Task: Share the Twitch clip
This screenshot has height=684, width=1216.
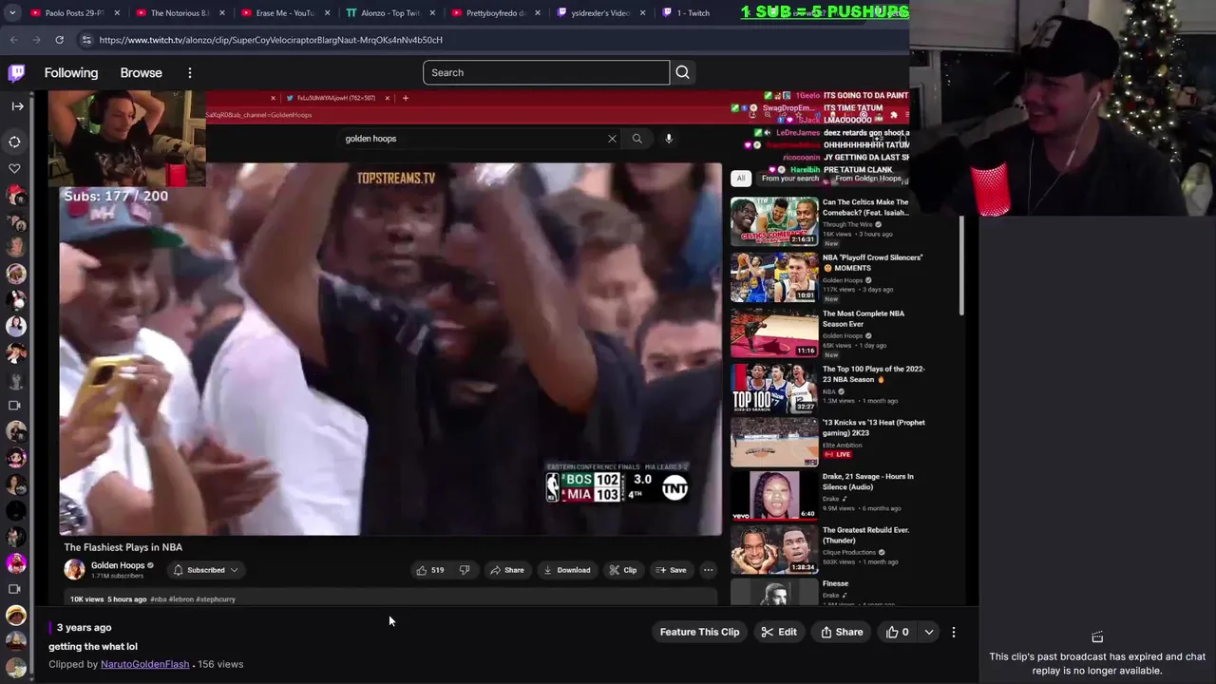Action: pyautogui.click(x=842, y=632)
